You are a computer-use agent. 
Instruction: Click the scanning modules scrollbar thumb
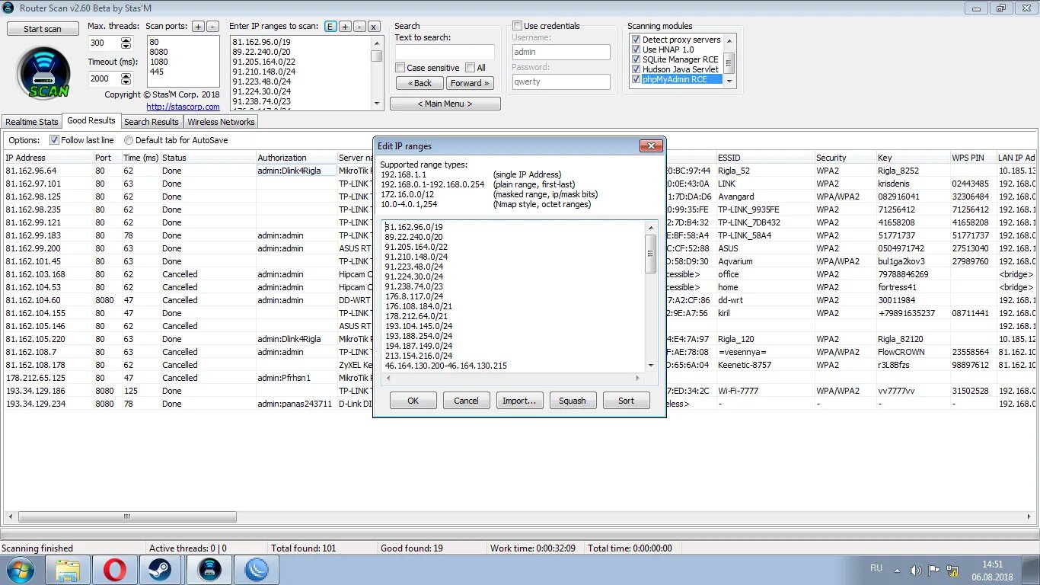point(729,62)
